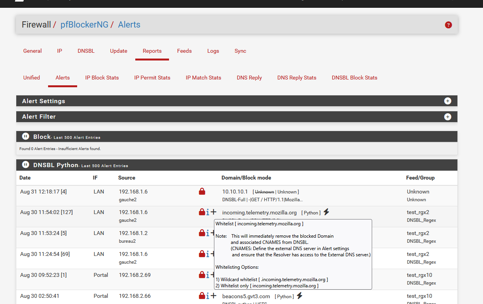Image resolution: width=483 pixels, height=304 pixels.
Task: Go to the Update tab
Action: tap(119, 51)
